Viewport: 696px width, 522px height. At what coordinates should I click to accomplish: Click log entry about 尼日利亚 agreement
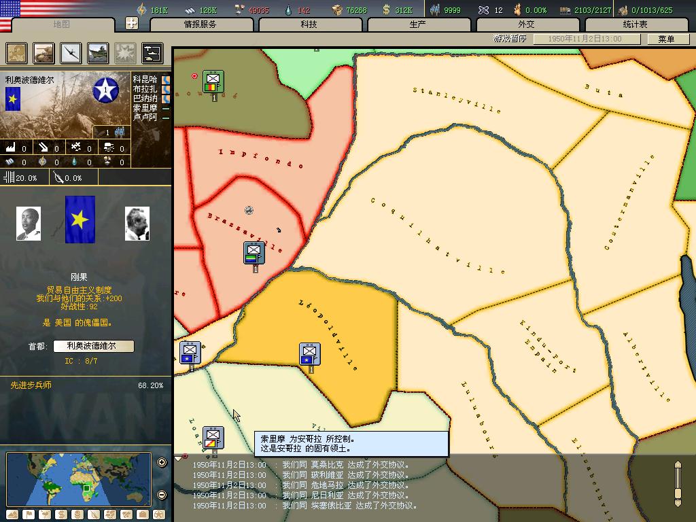pyautogui.click(x=301, y=495)
